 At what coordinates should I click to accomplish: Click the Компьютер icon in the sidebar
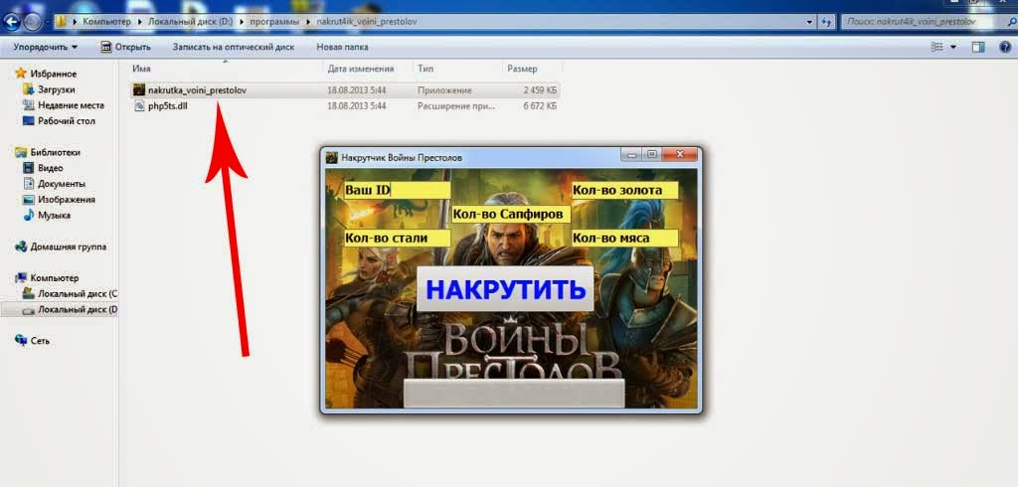click(x=21, y=278)
